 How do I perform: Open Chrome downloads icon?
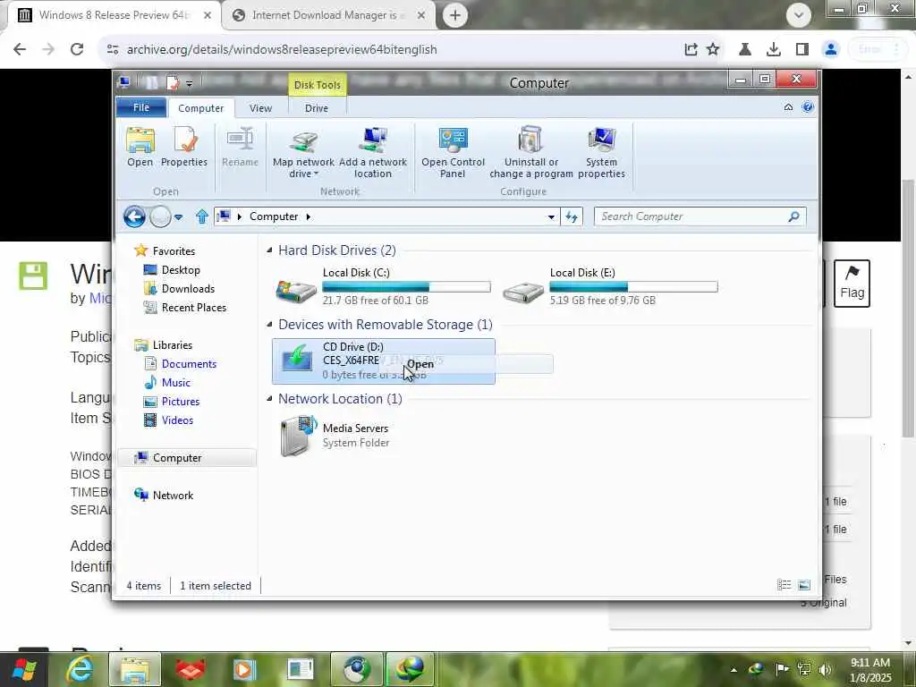coord(774,50)
